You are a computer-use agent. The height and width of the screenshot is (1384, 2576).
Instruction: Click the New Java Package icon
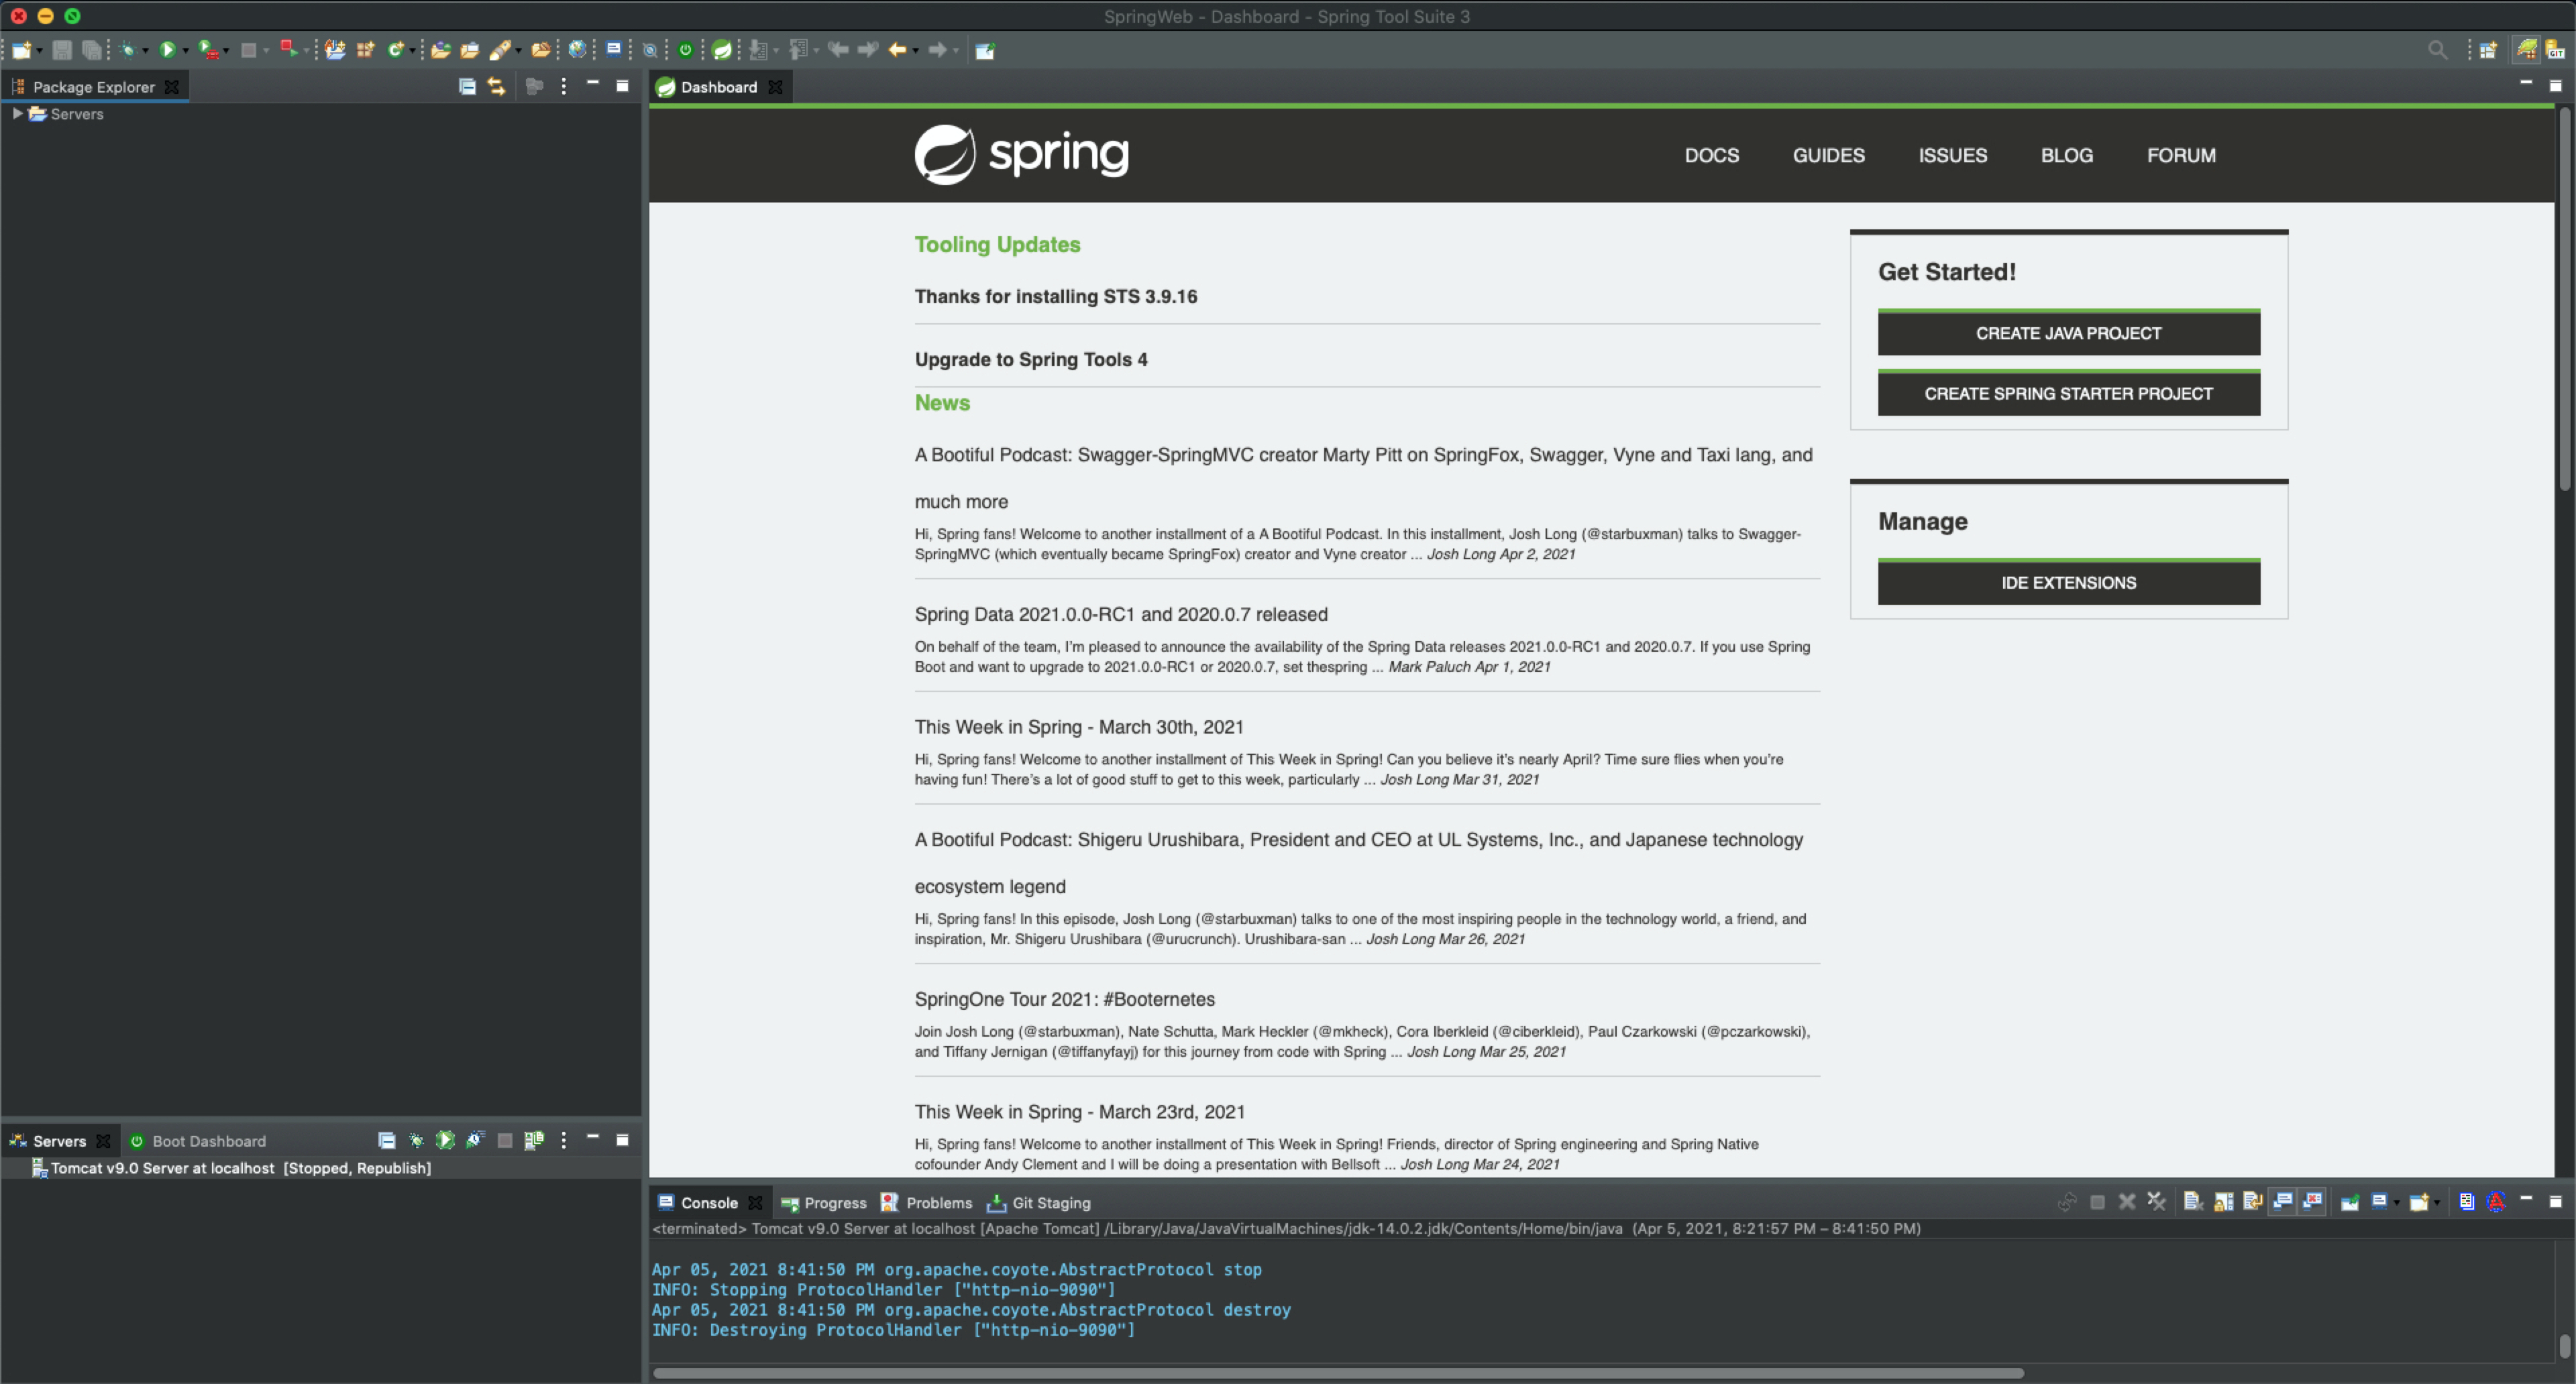coord(365,50)
